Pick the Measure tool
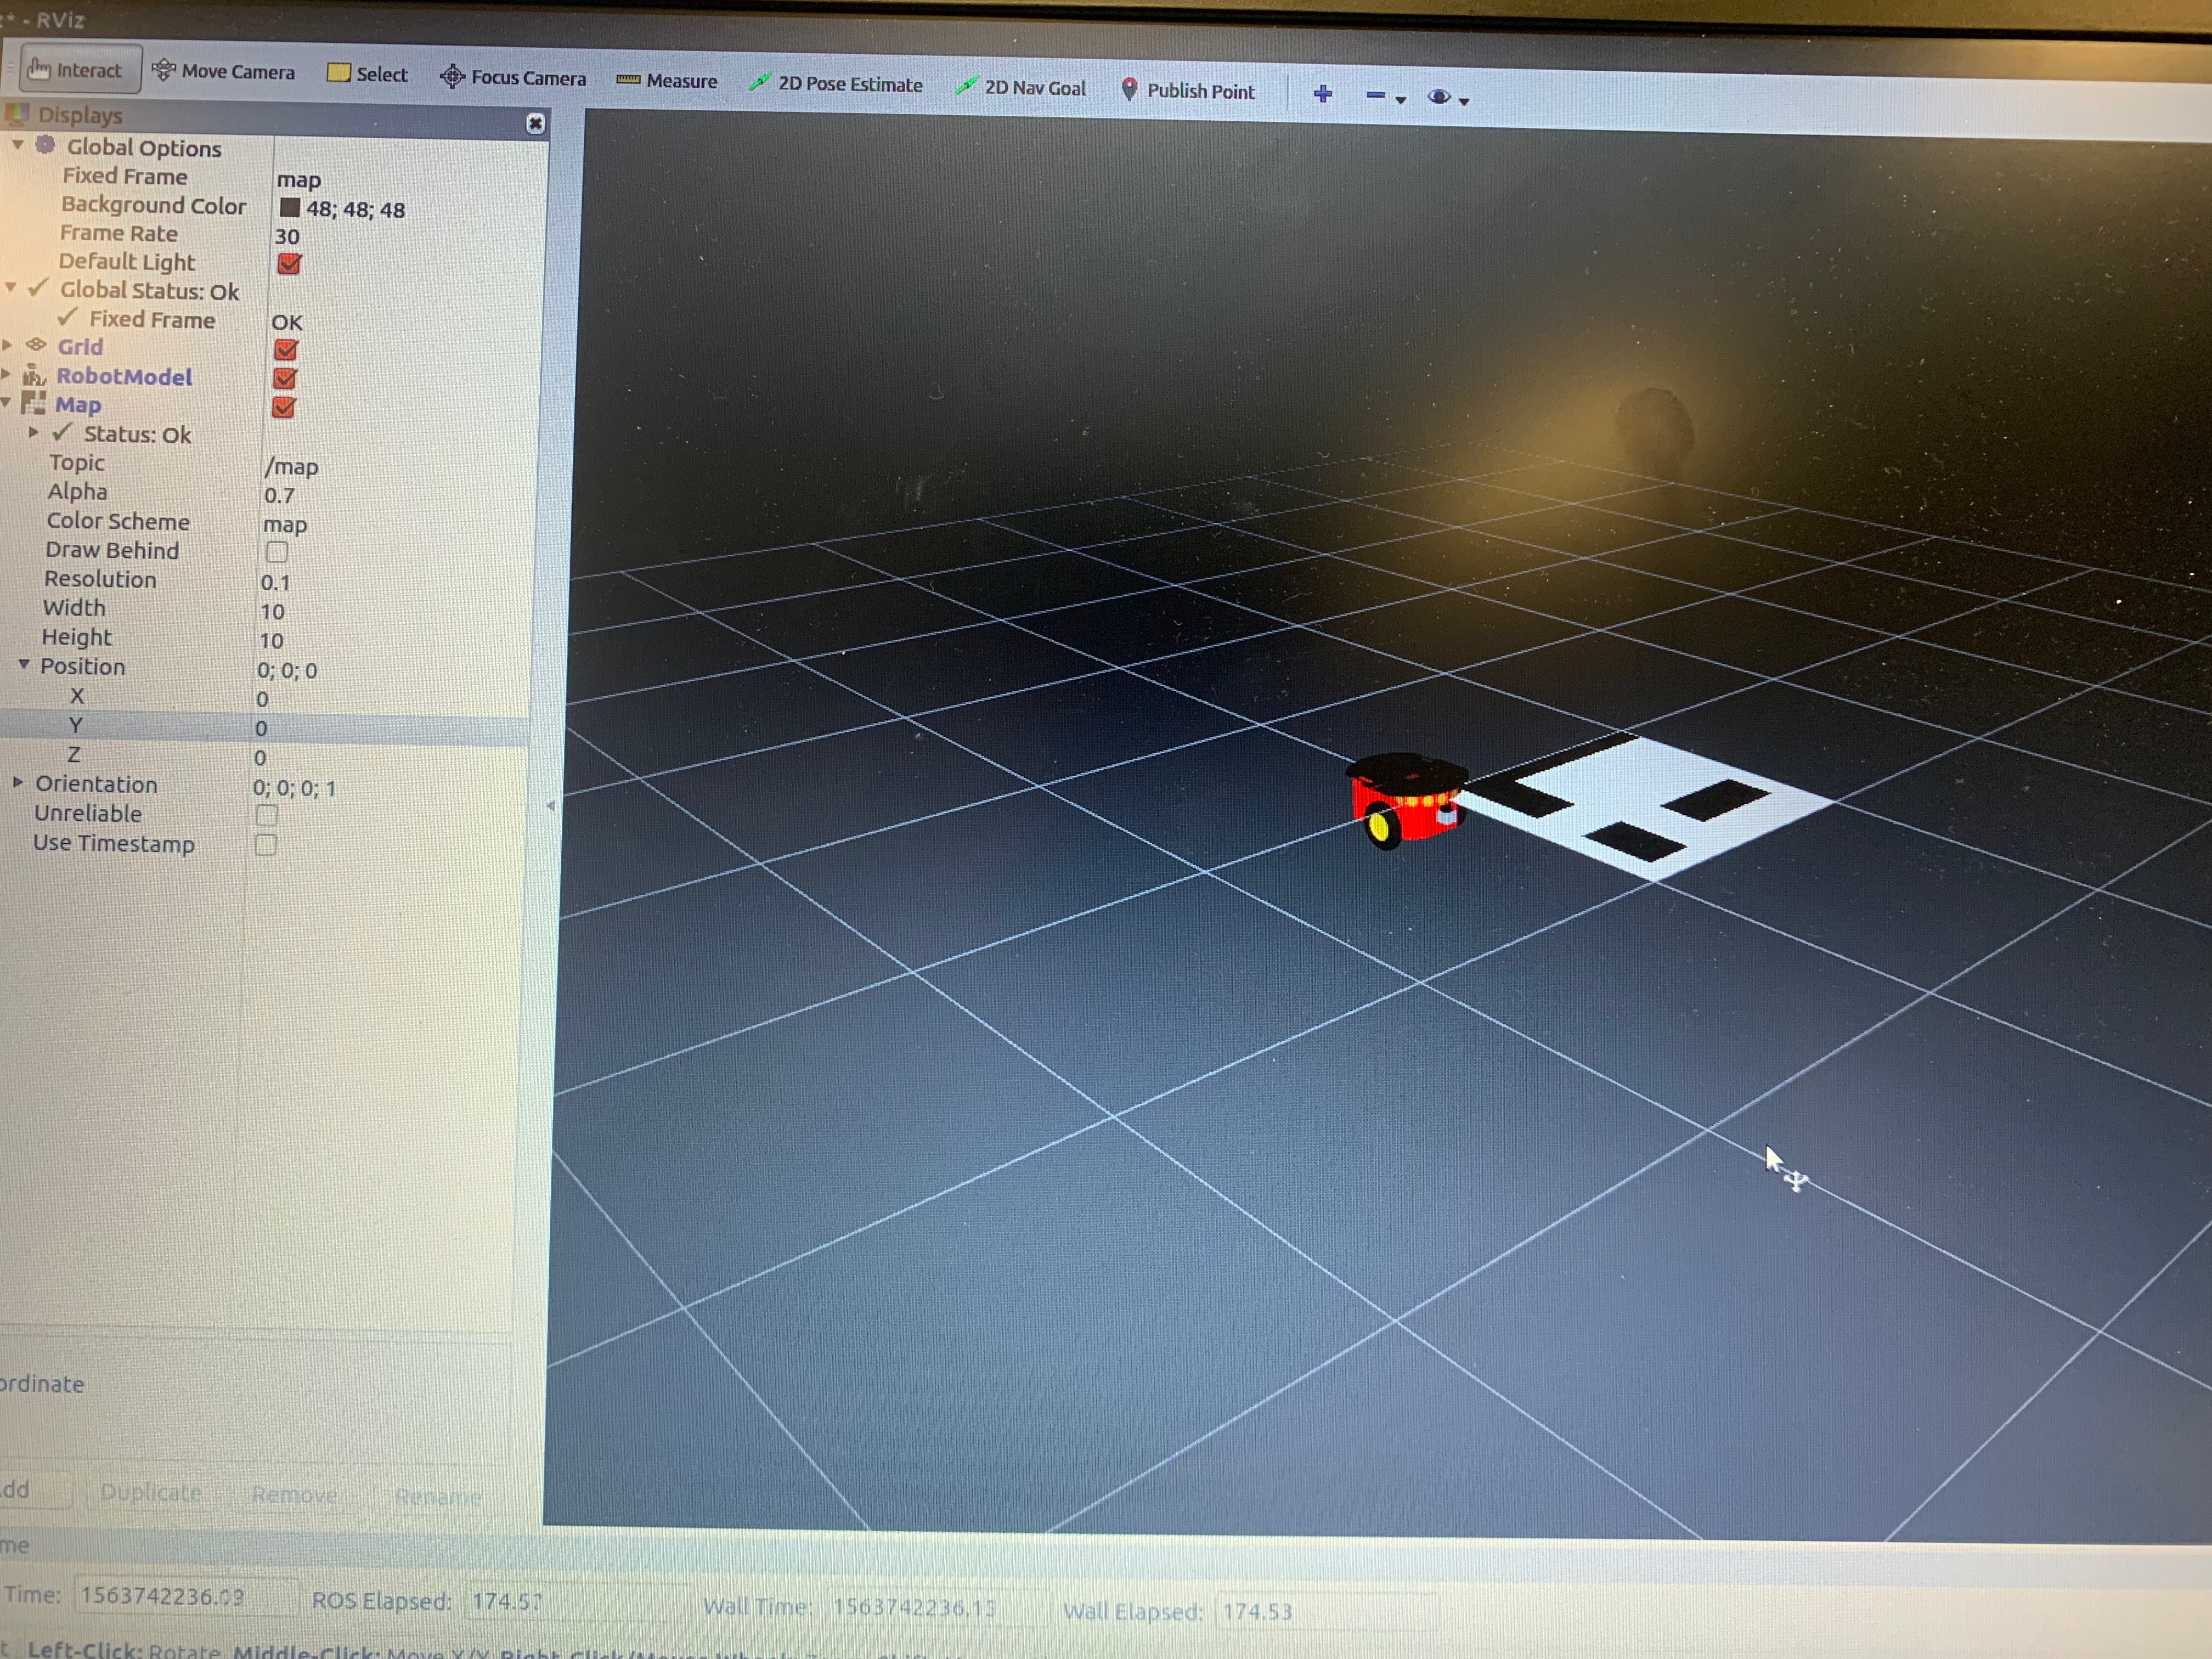2212x1659 pixels. tap(666, 80)
